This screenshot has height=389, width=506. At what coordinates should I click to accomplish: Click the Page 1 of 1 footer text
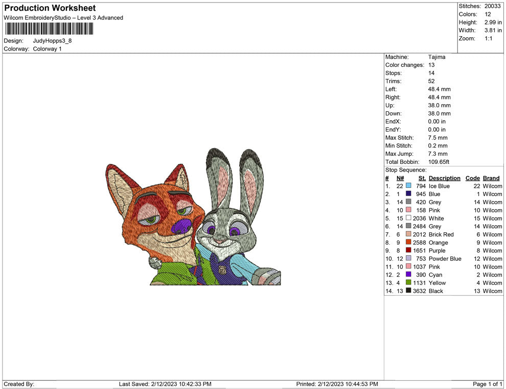tap(487, 384)
